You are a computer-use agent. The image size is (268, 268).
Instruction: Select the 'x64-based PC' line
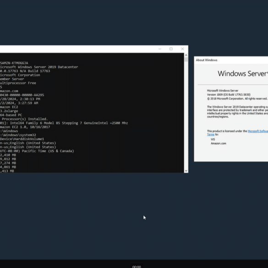(11, 115)
